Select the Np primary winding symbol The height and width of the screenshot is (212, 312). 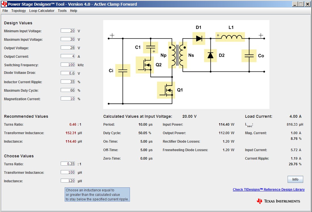[x=172, y=55]
